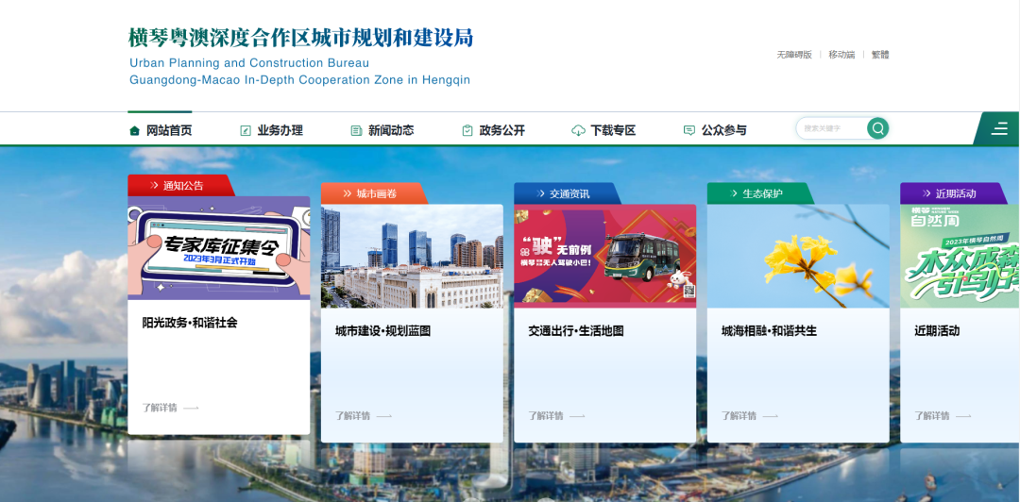
Task: Click the cloud download icon beside 下载专区
Action: 578,130
